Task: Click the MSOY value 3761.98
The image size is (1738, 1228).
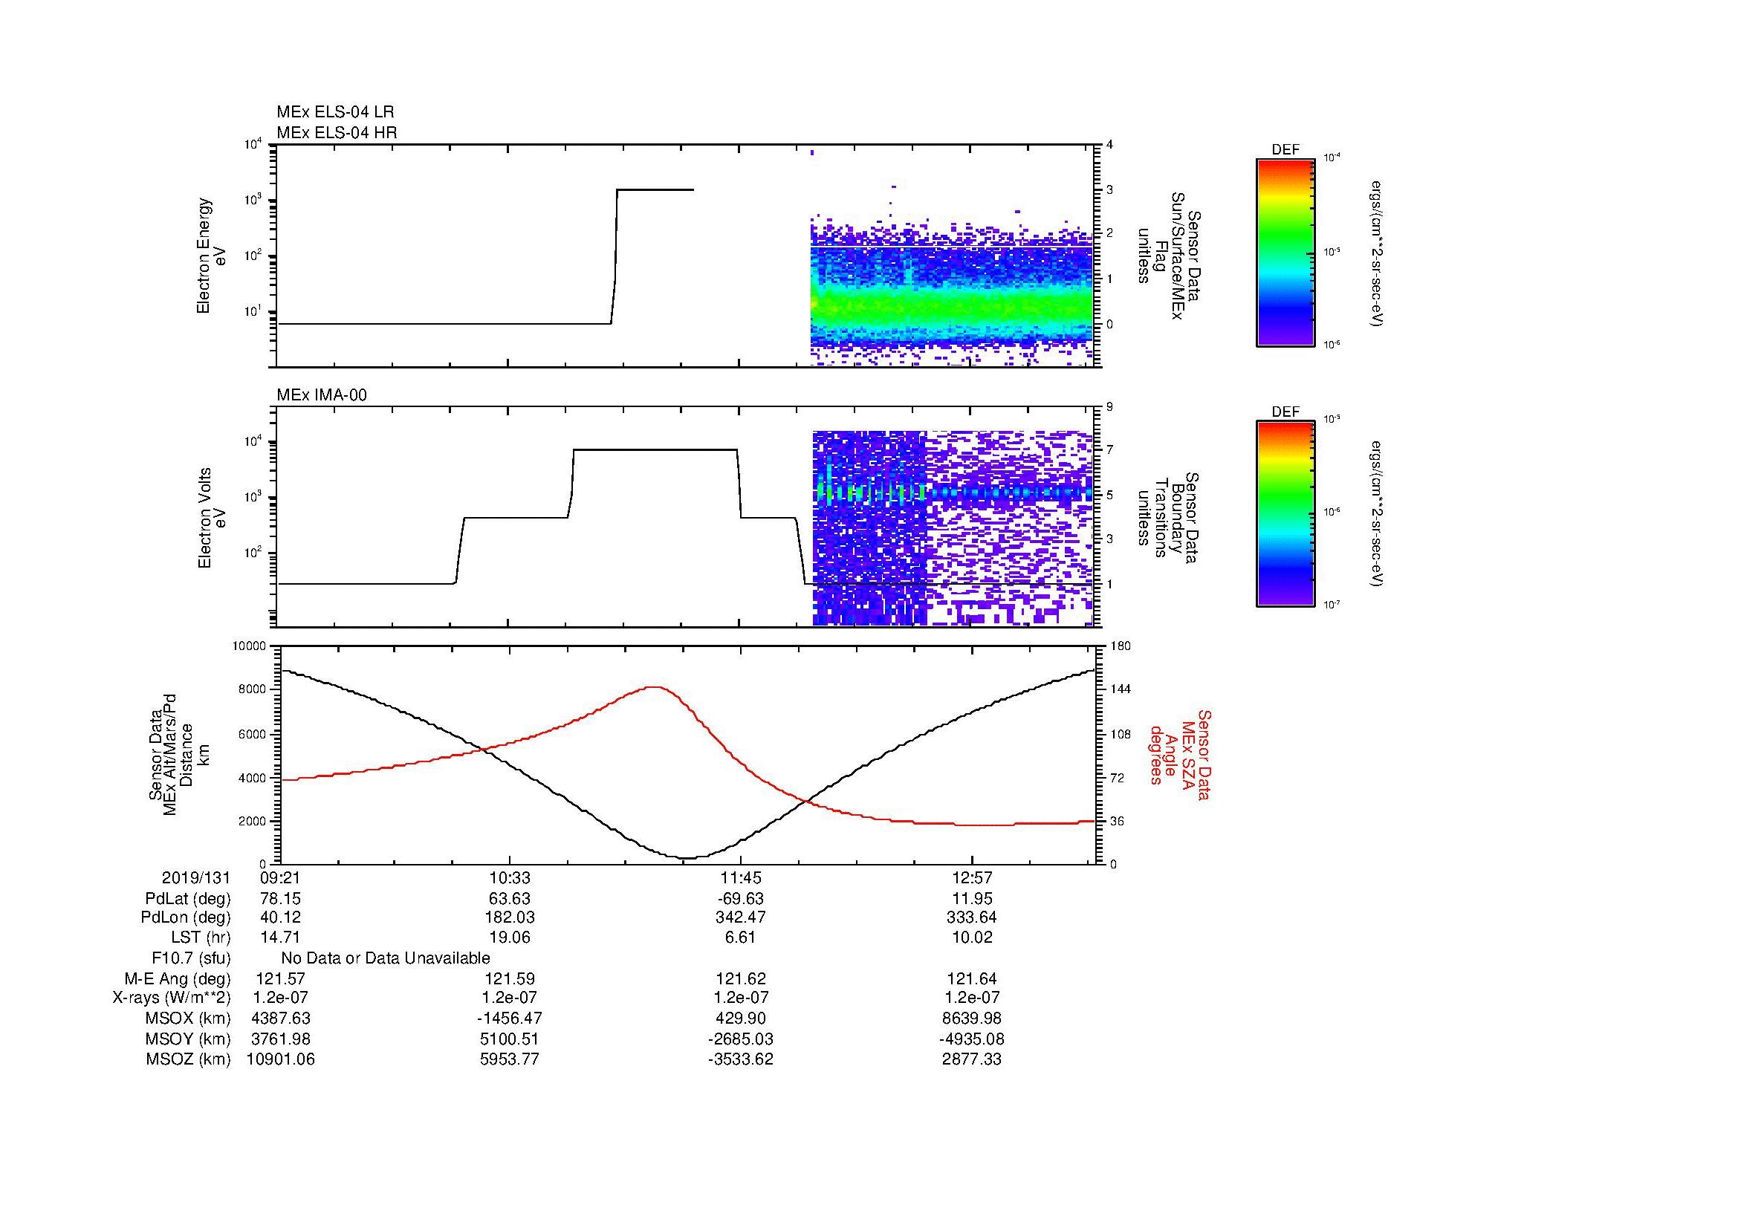Action: [x=281, y=1039]
